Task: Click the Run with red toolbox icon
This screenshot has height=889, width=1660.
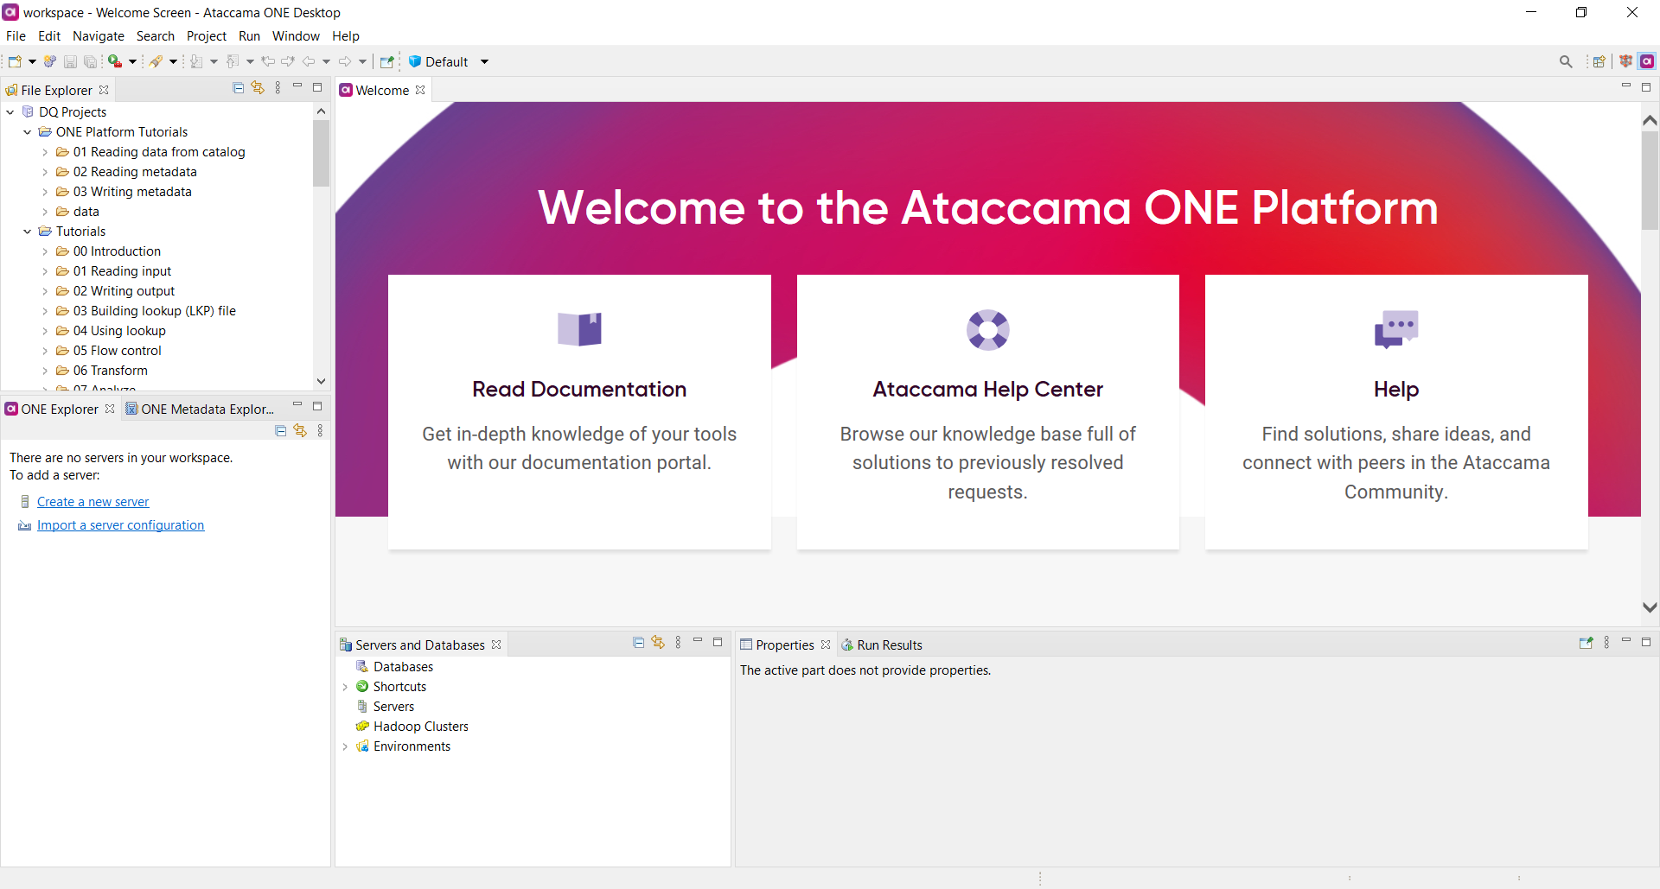Action: click(115, 61)
